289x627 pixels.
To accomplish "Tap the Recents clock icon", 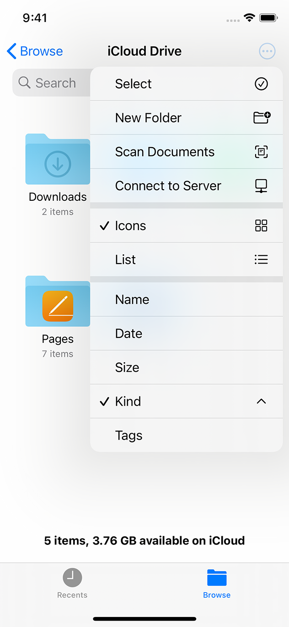I will click(72, 577).
